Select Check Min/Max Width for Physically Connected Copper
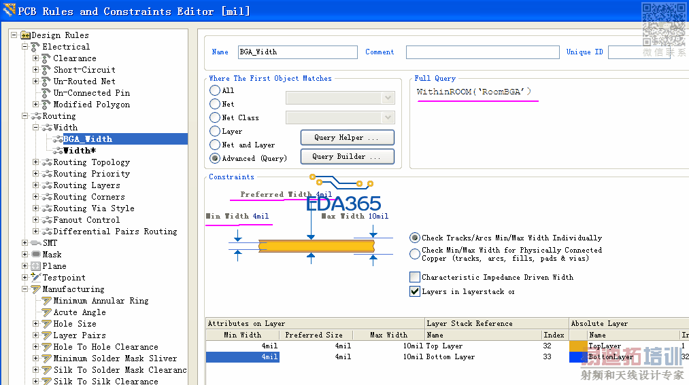Image resolution: width=689 pixels, height=385 pixels. pos(414,254)
